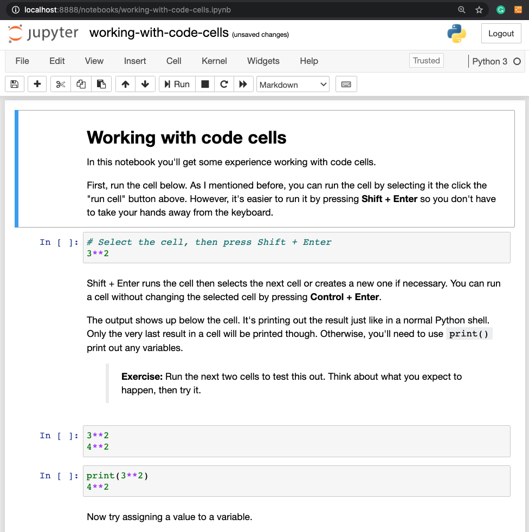Insert a new cell below
The width and height of the screenshot is (529, 532).
(37, 84)
